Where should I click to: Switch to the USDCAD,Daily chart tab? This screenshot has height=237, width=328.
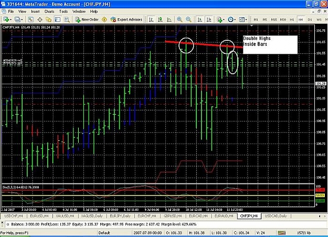(x=276, y=216)
